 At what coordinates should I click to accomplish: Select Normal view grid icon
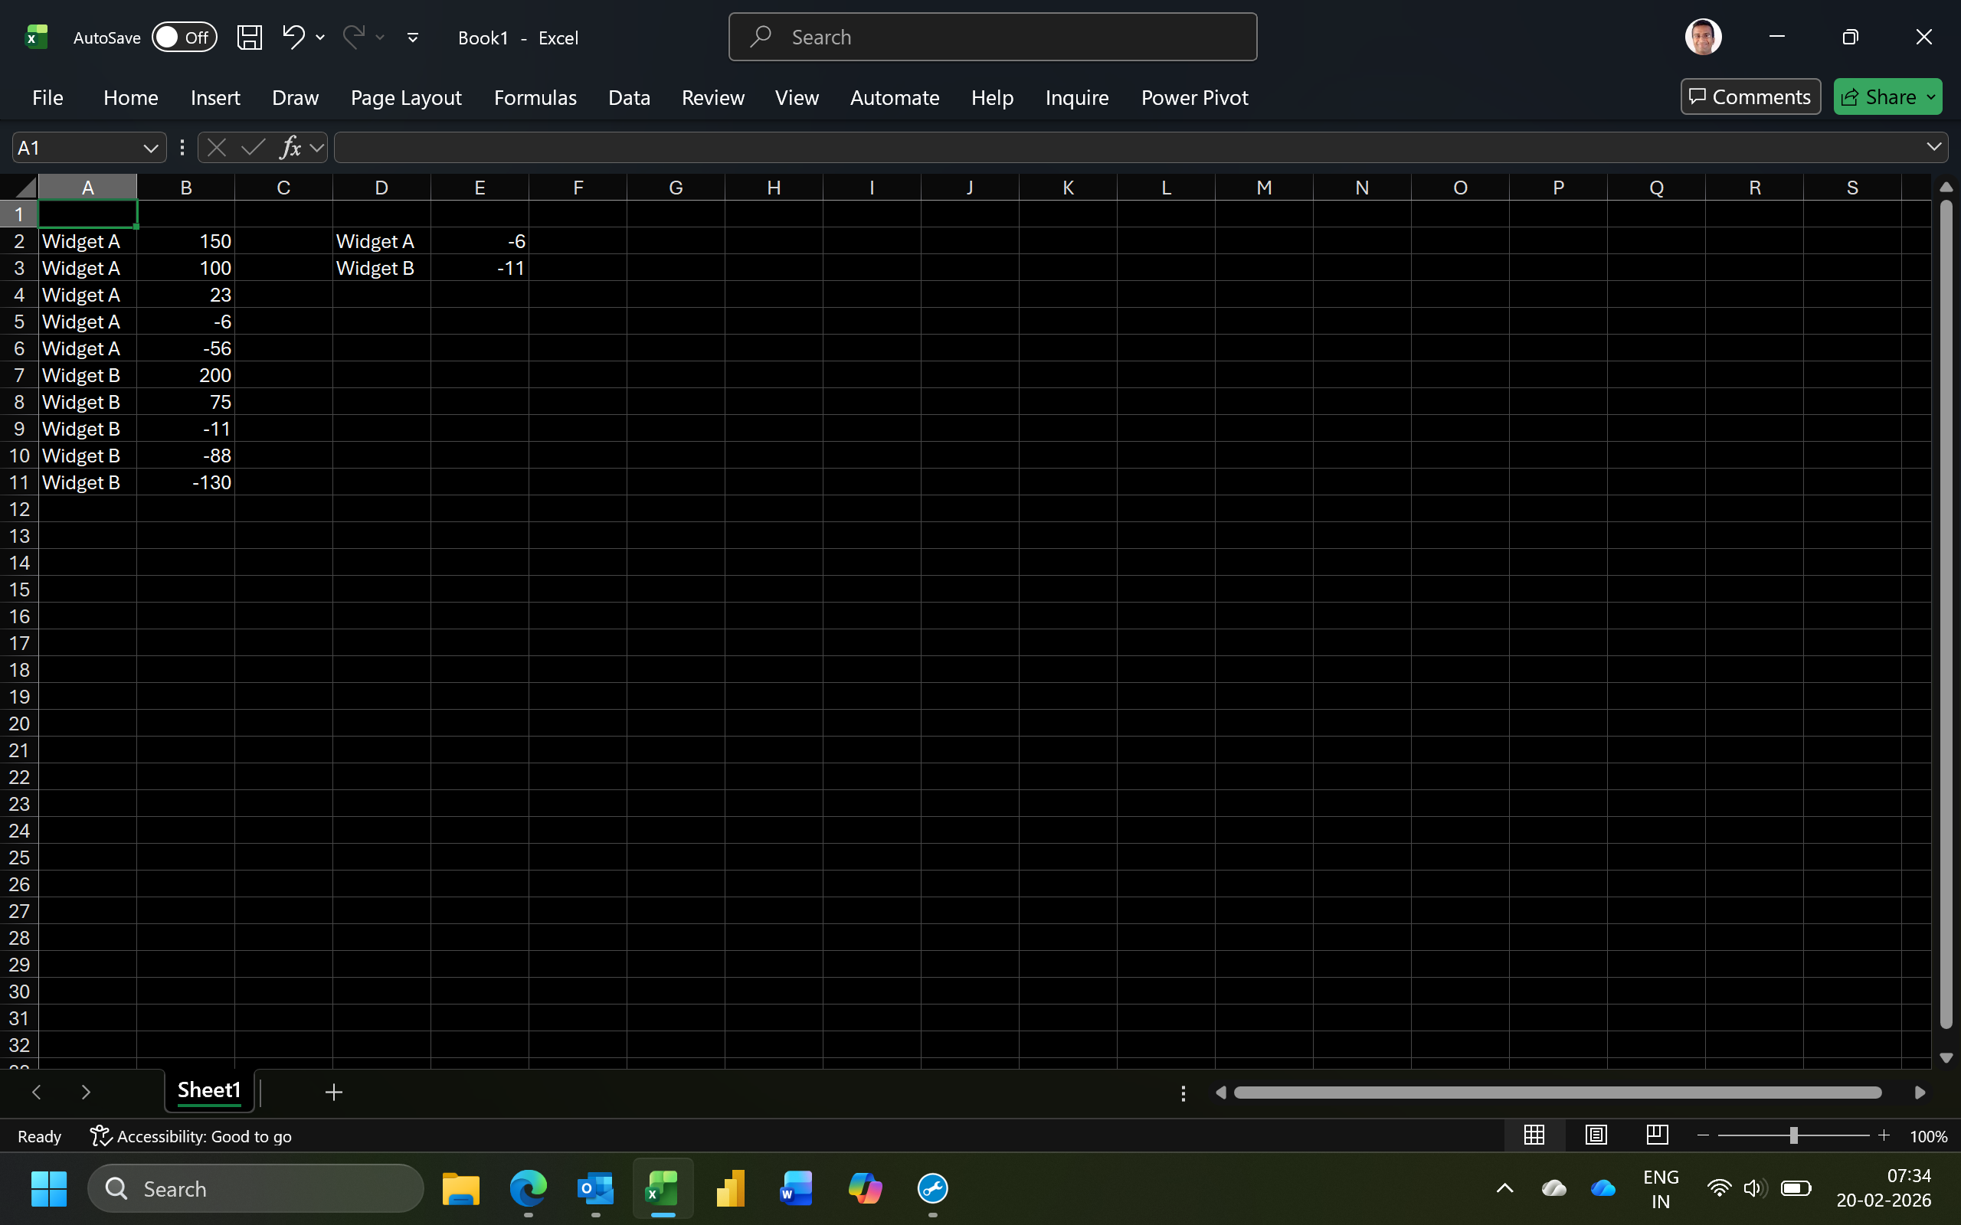[1534, 1135]
